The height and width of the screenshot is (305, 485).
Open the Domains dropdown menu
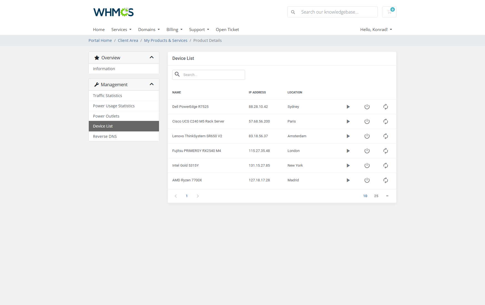coord(149,30)
